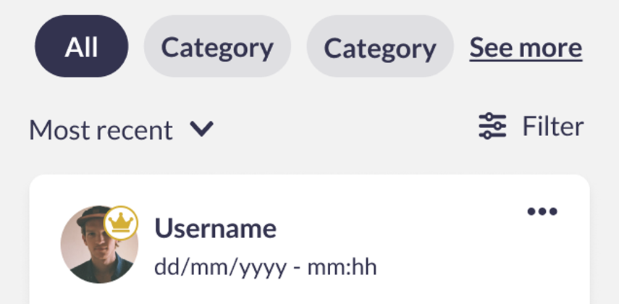This screenshot has width=619, height=304.
Task: Select the All category chip
Action: [x=81, y=48]
